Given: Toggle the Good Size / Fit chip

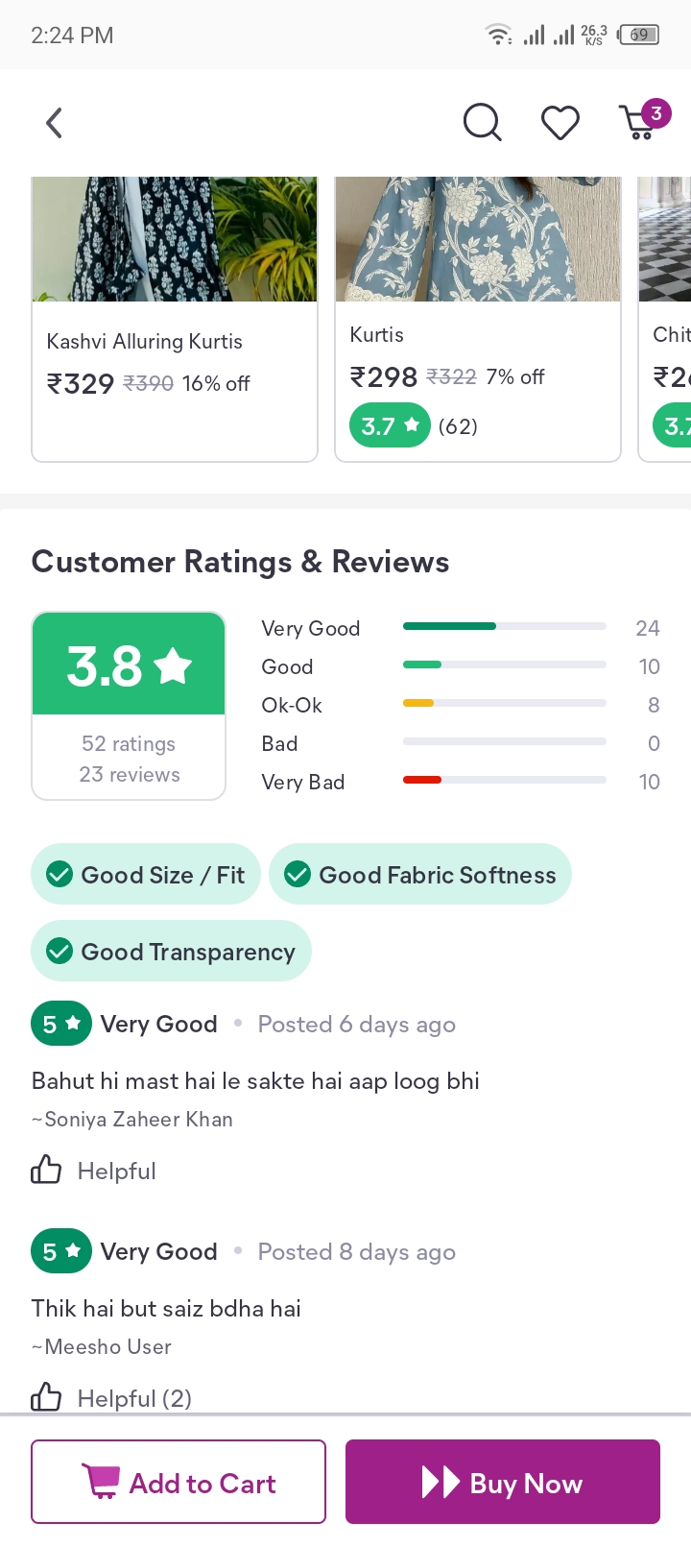Looking at the screenshot, I should [146, 875].
